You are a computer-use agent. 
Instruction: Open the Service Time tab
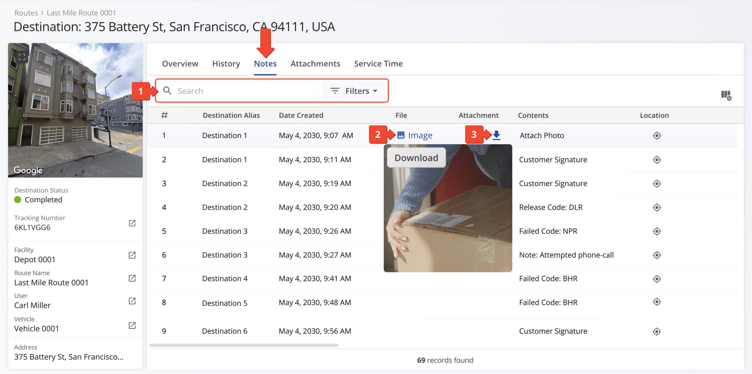(x=378, y=64)
